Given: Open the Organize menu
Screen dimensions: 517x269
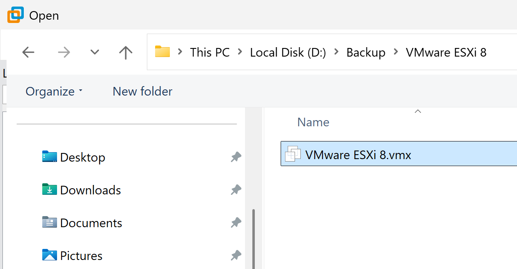Looking at the screenshot, I should click(54, 91).
